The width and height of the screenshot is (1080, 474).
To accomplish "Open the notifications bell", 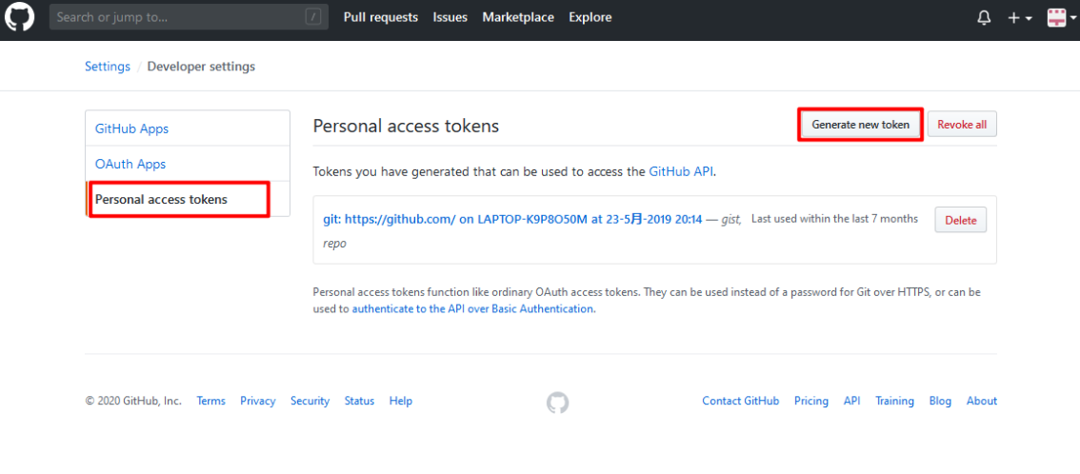I will (x=984, y=17).
